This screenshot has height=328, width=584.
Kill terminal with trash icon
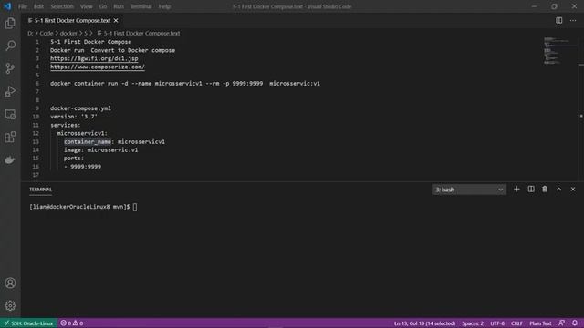pos(545,190)
